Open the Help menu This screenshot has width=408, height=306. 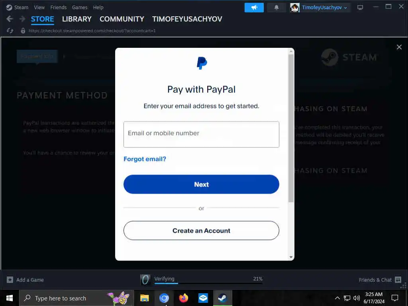click(x=98, y=8)
